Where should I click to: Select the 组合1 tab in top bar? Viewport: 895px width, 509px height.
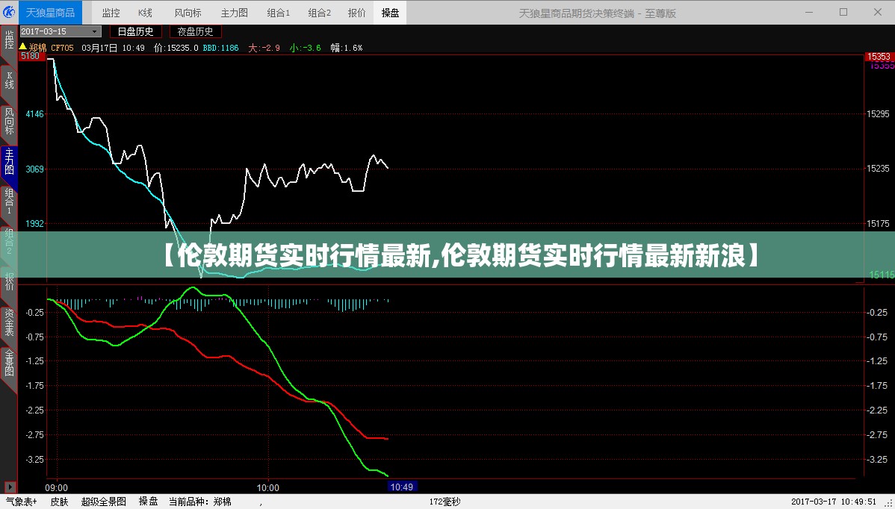(x=279, y=13)
